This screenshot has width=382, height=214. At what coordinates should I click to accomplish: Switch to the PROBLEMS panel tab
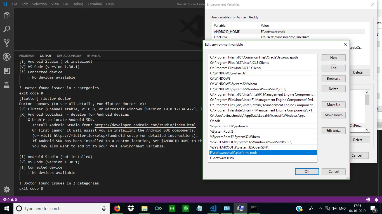27,56
